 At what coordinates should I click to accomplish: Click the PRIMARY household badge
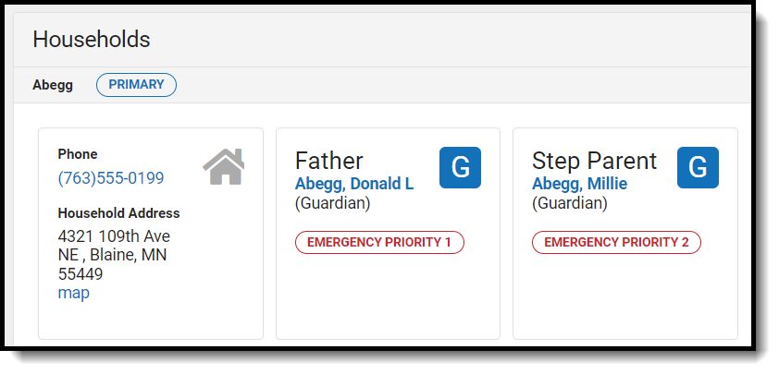136,85
